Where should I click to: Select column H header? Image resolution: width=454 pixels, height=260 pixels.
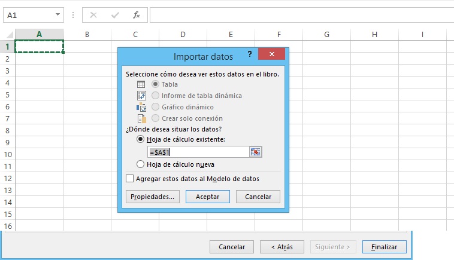374,35
